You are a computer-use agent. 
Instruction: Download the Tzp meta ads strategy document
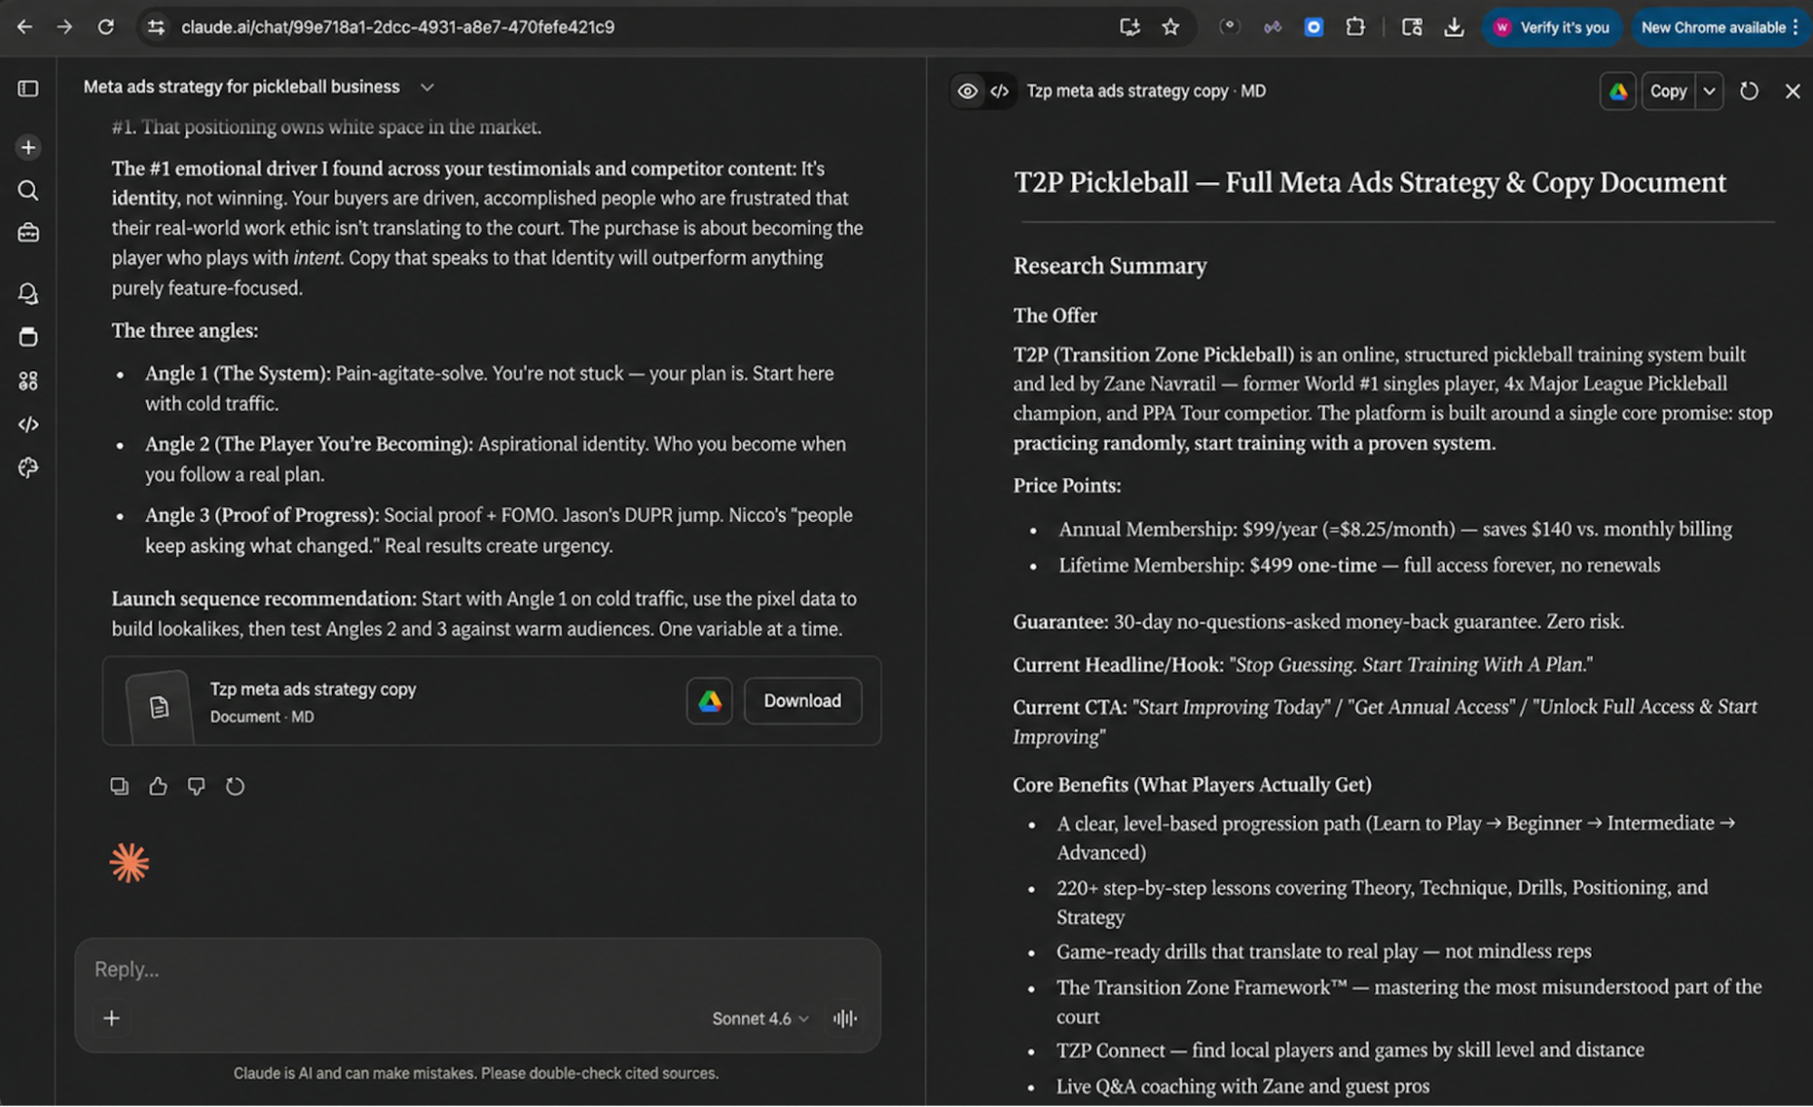[803, 701]
